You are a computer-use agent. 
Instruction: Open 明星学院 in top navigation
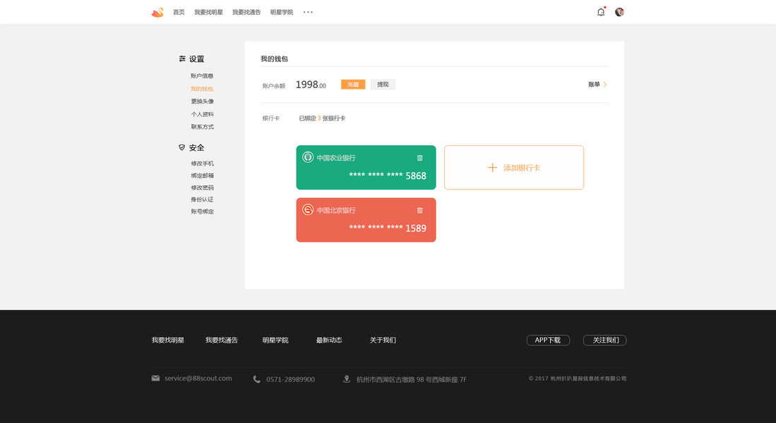click(x=282, y=13)
